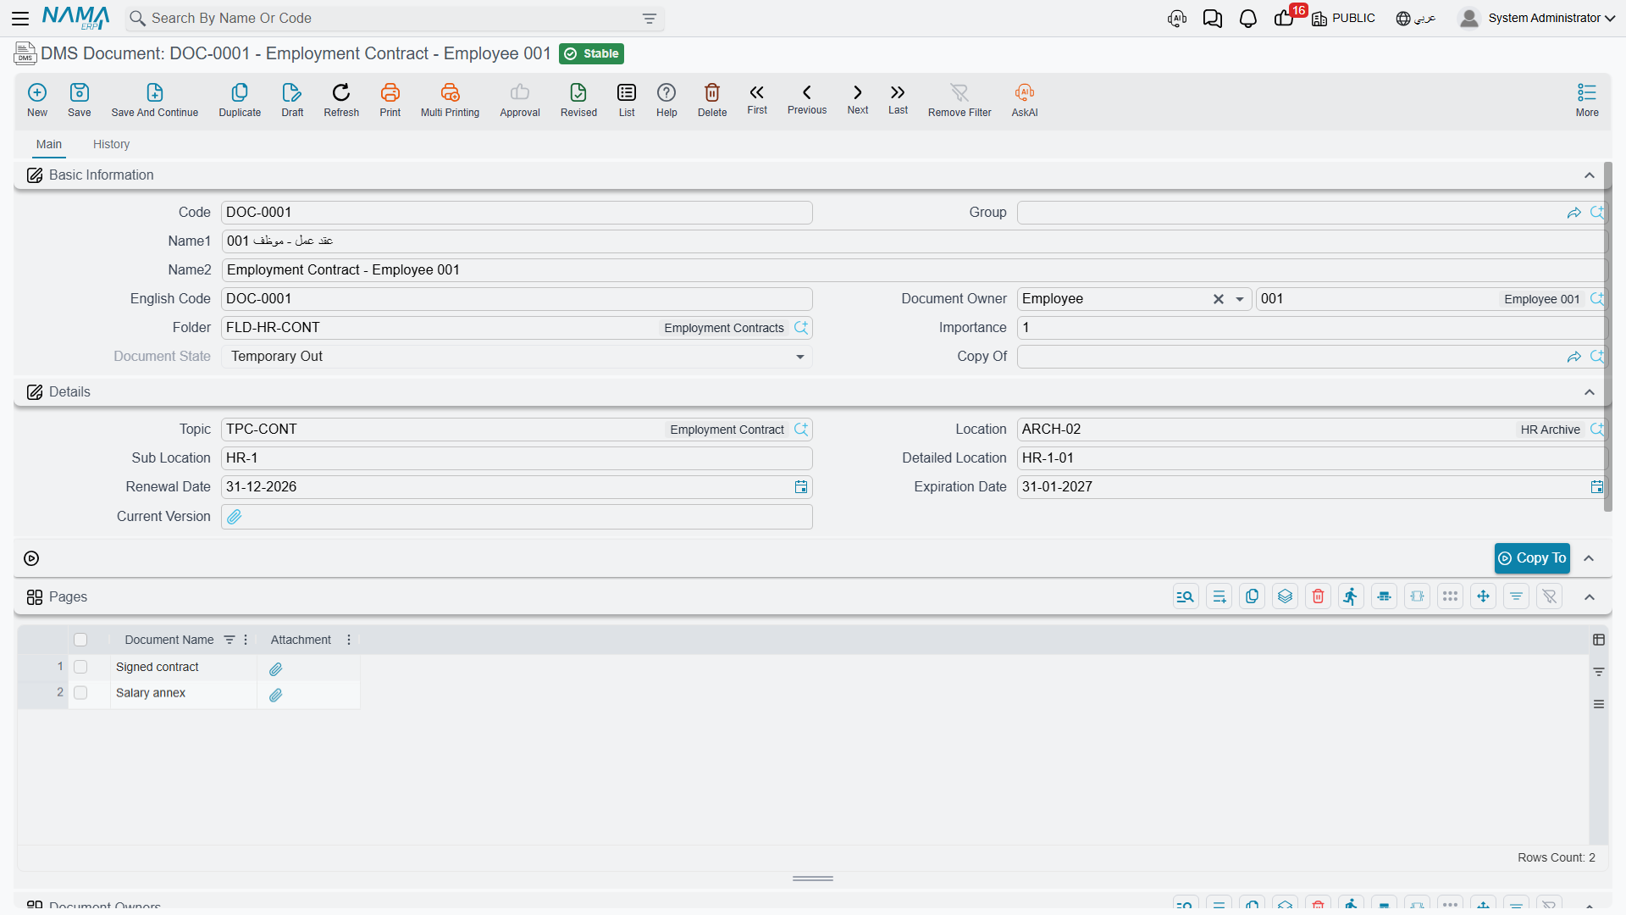
Task: Click the Location lookup search icon
Action: point(1597,430)
